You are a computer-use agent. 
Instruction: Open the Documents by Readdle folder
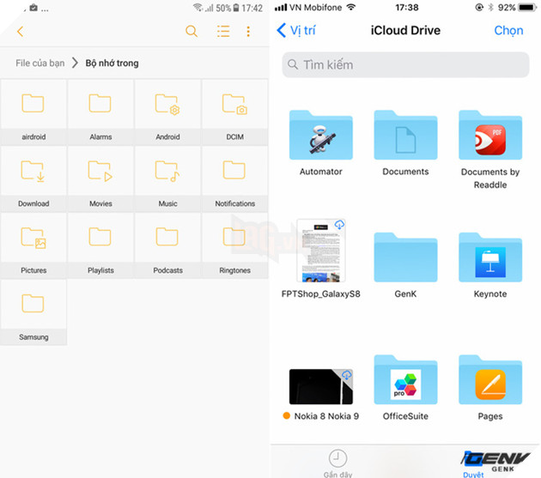[x=490, y=136]
